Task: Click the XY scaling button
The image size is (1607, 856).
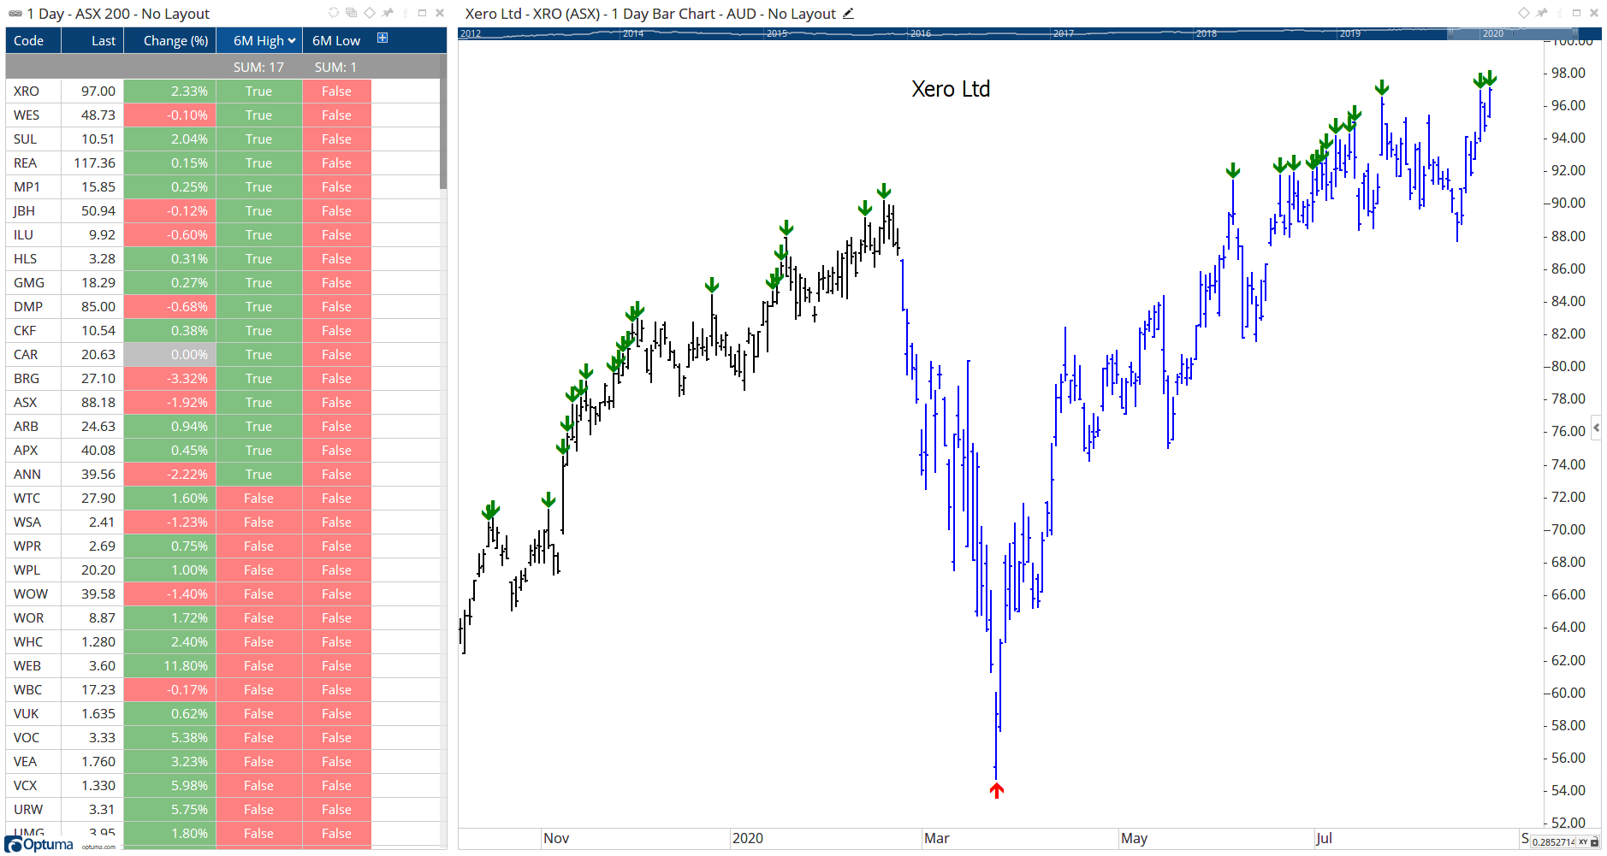Action: click(1583, 842)
